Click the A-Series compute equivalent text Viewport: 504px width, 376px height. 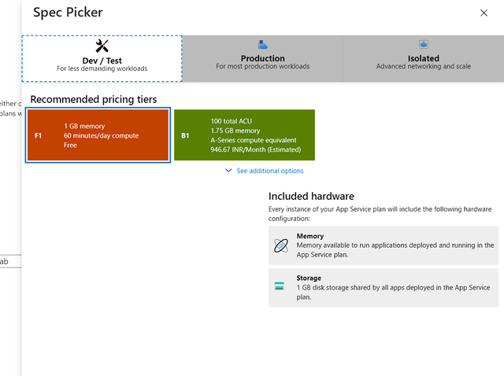[x=254, y=140]
